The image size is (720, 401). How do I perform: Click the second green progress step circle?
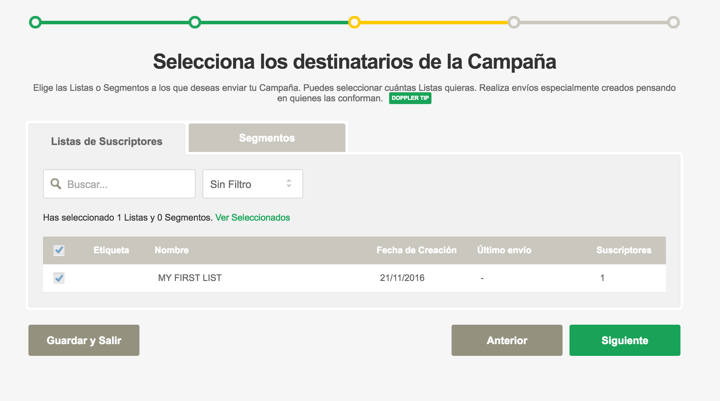coord(195,23)
